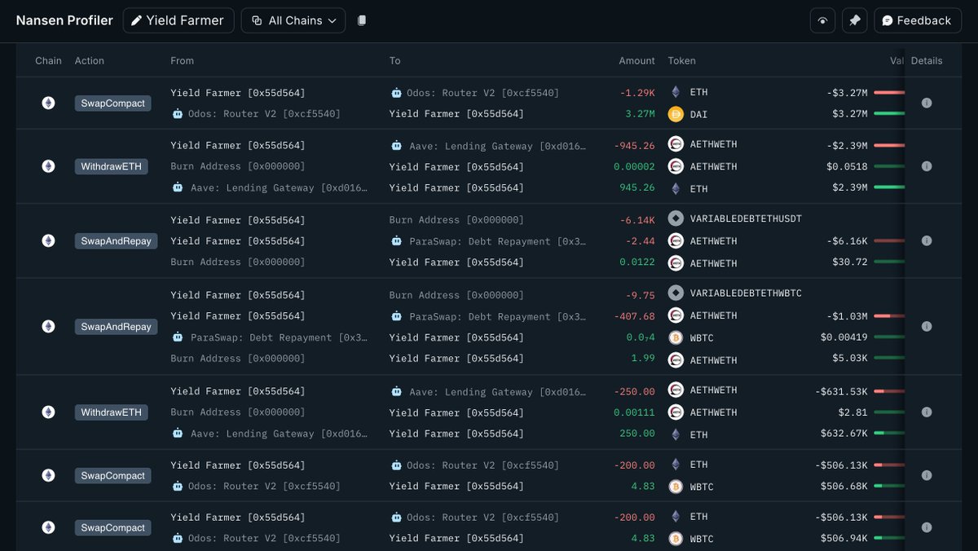Click the ETH token icon beside 945.26 amount
Viewport: 978px width, 551px height.
pyautogui.click(x=676, y=188)
